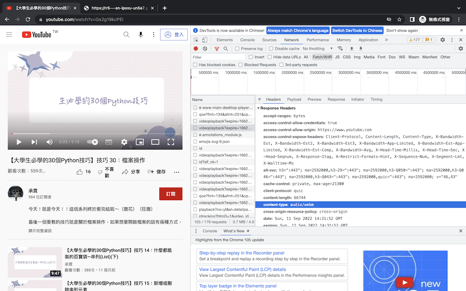Open the Performance tab
The image size is (466, 291).
[x=318, y=40]
